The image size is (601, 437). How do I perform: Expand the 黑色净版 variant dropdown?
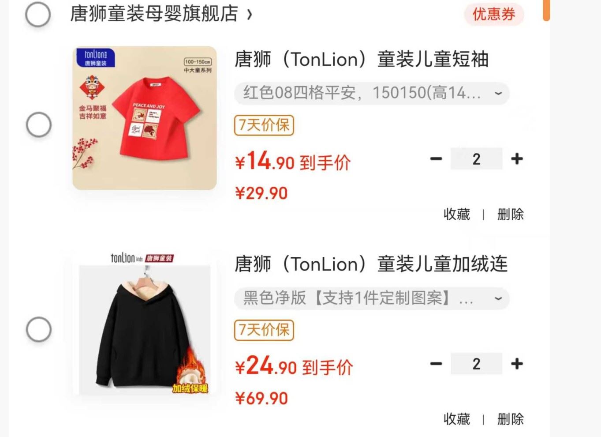372,298
